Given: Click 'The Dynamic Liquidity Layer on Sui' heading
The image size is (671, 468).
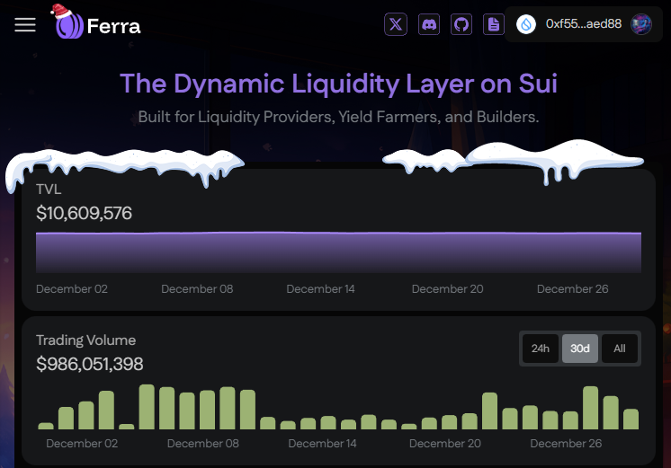Looking at the screenshot, I should (338, 84).
